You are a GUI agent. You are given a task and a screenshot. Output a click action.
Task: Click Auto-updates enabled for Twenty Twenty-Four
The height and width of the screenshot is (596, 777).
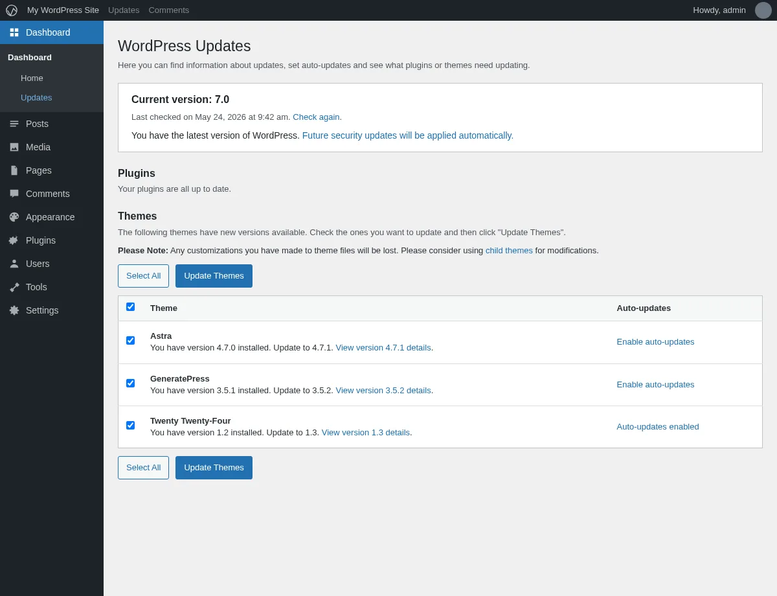658,427
